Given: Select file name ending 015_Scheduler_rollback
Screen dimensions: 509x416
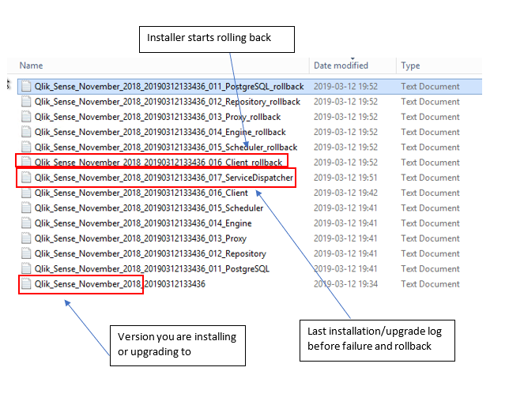Looking at the screenshot, I should 166,148.
